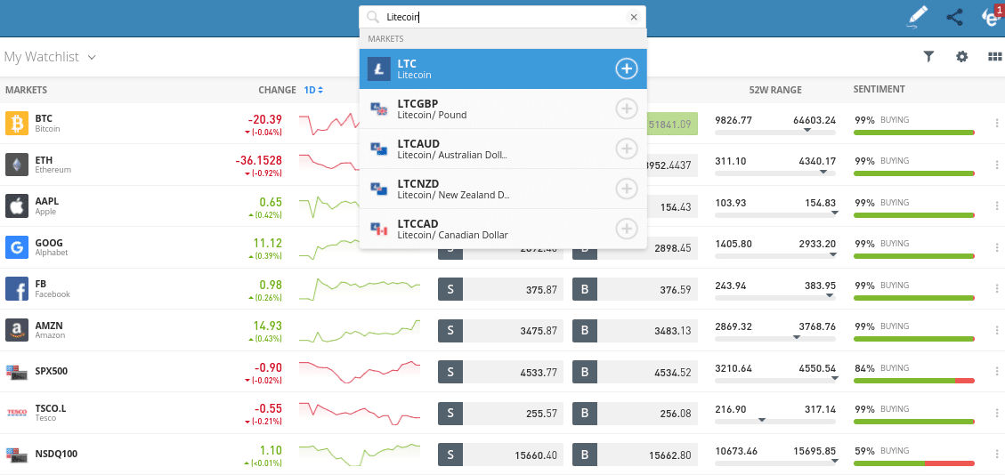Open the filter funnel icon
Screen dimensions: 1005x475
coord(928,56)
